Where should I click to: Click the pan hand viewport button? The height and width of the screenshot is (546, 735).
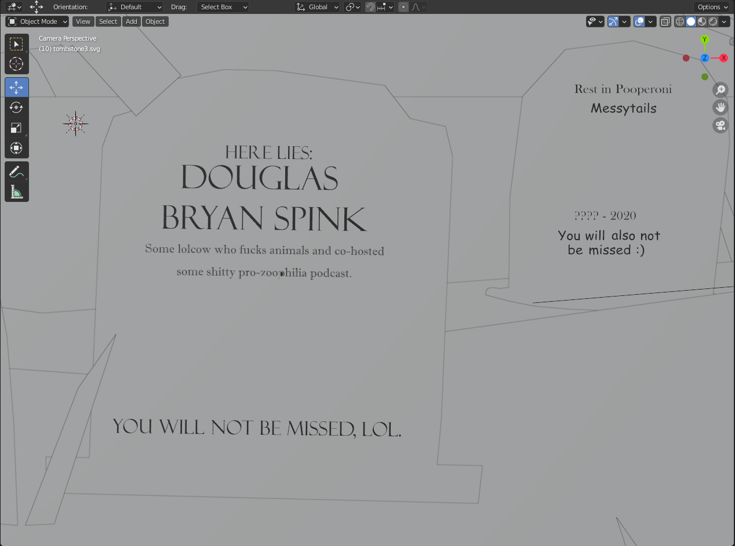point(721,107)
